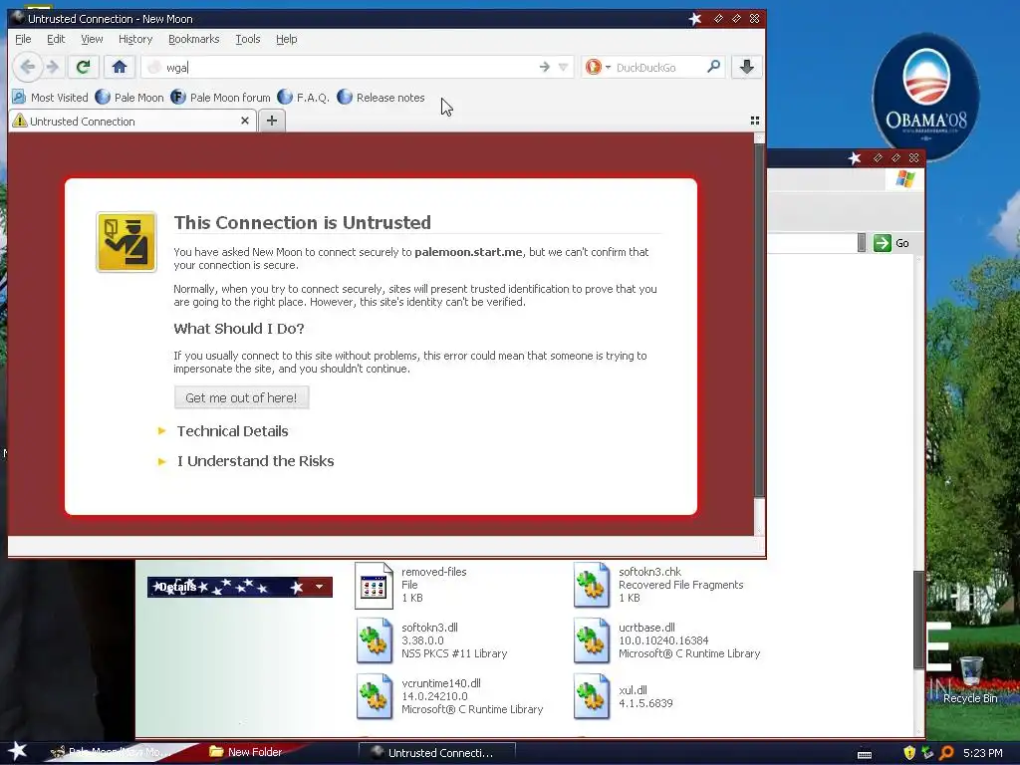
Task: Click the 'Get me out of here!' button
Action: (x=241, y=397)
